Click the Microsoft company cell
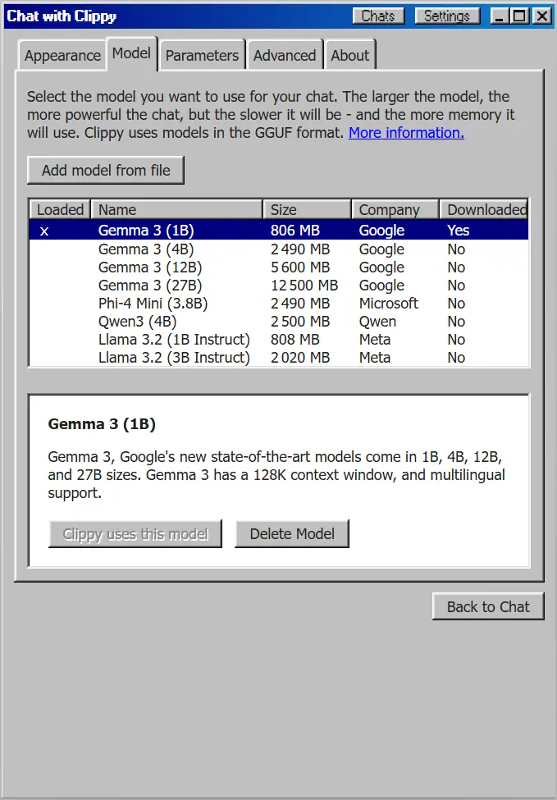This screenshot has width=557, height=800. [389, 303]
